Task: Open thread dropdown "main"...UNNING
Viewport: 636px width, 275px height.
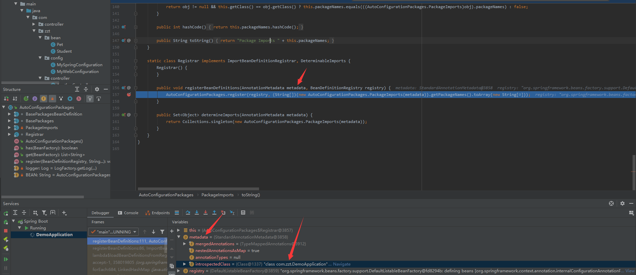Action: [x=114, y=232]
